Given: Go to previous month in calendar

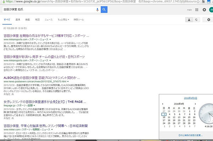Looking at the screenshot, I should 163,104.
